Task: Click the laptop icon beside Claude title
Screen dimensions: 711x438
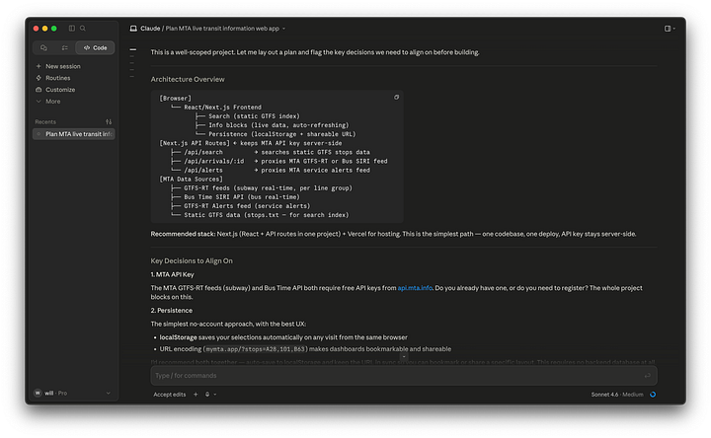Action: (x=133, y=28)
